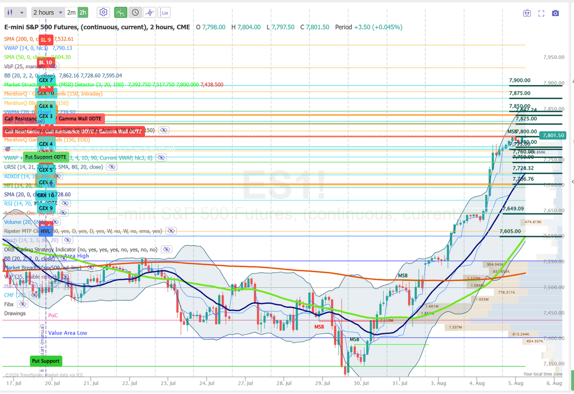Click the clock extended-hours icon
Screen dimensions: 574x394
[x=135, y=13]
